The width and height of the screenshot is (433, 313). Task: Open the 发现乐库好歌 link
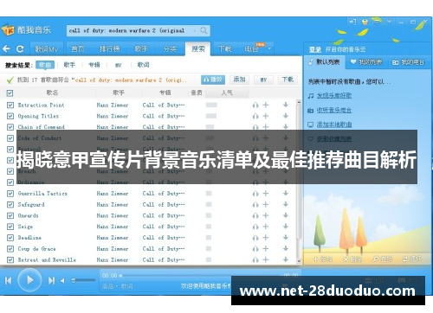tap(334, 96)
